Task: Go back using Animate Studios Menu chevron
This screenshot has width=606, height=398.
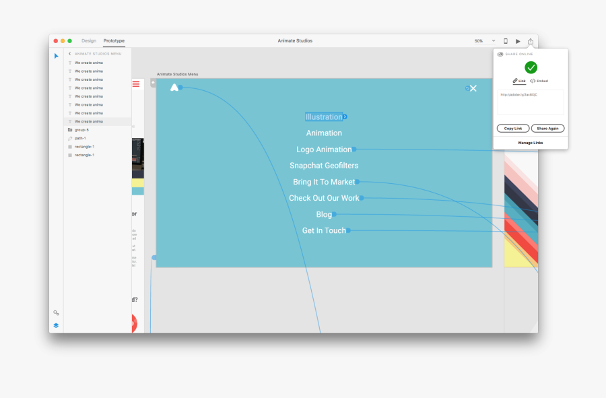Action: (70, 53)
